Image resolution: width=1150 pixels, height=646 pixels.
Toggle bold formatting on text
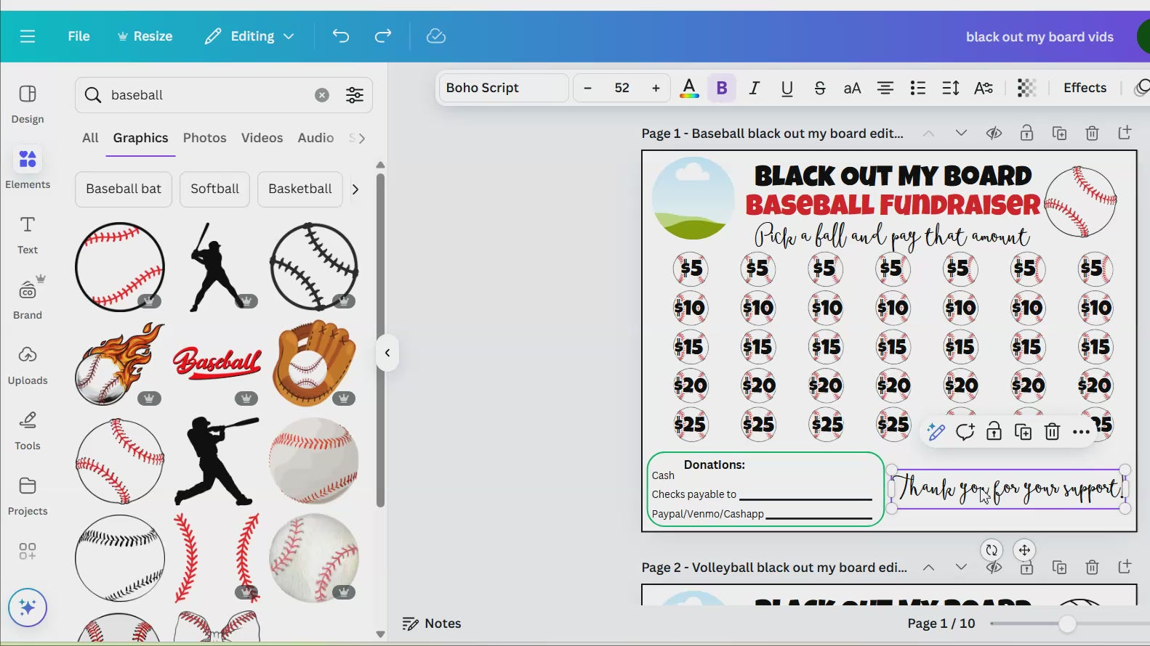pyautogui.click(x=722, y=88)
